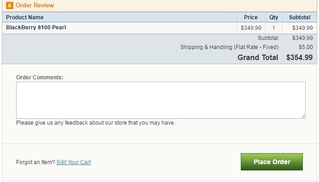Screen dimensions: 319x182
Task: Open the Order Review section header
Action: point(159,6)
